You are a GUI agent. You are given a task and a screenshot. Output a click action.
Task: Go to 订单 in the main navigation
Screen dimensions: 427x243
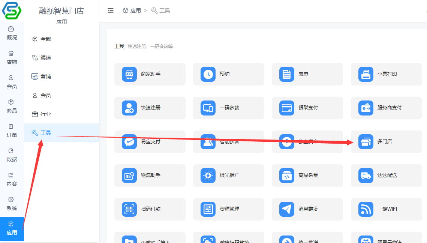pos(12,131)
